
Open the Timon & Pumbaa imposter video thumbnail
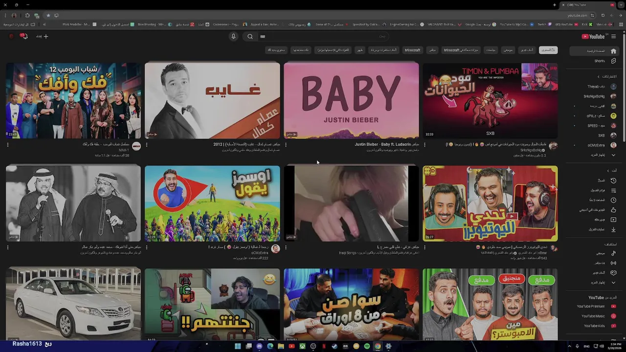coord(490,101)
